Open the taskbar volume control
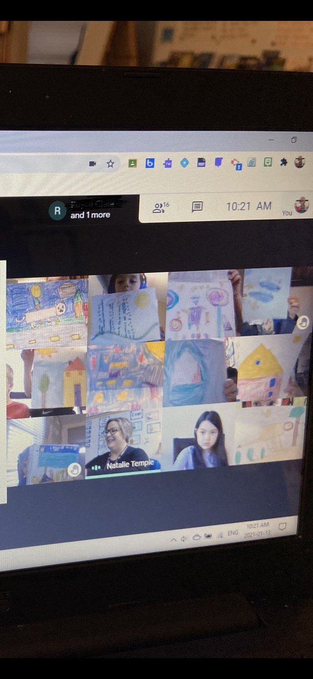313x679 pixels. (184, 539)
